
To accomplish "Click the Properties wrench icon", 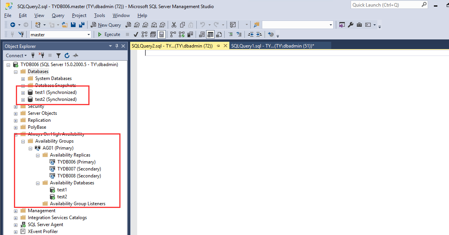I will click(351, 25).
